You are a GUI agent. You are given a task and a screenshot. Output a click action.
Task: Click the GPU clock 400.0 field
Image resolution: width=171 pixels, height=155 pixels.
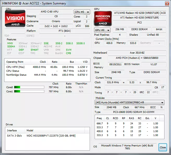pos(109,43)
